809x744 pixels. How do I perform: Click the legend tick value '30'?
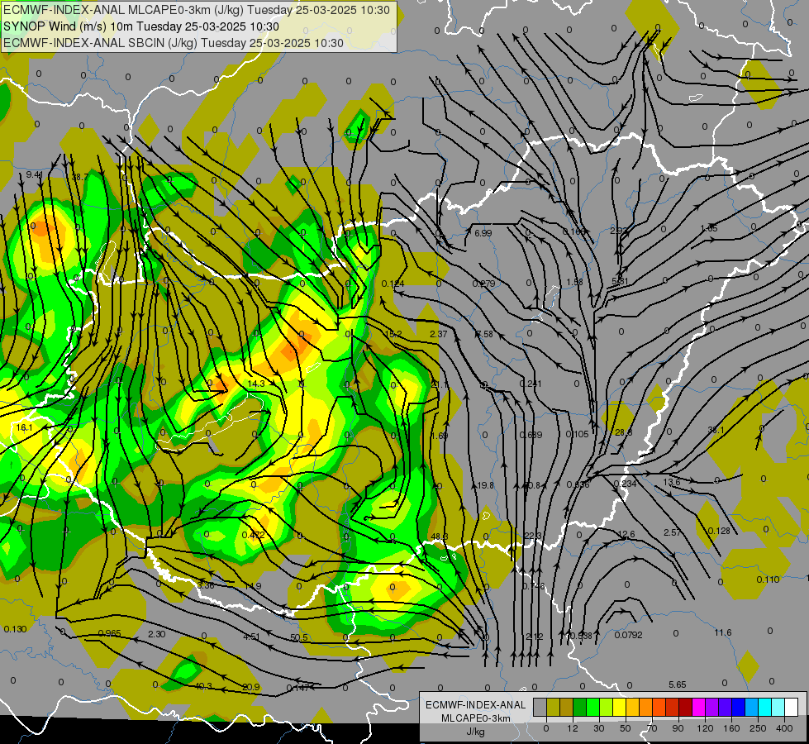pyautogui.click(x=598, y=728)
